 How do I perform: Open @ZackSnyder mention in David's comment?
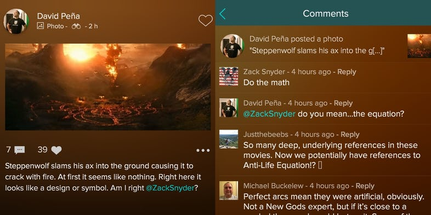point(269,114)
